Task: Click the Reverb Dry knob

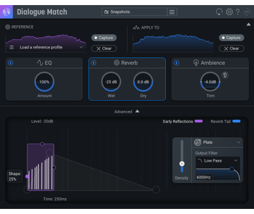Action: pyautogui.click(x=143, y=82)
